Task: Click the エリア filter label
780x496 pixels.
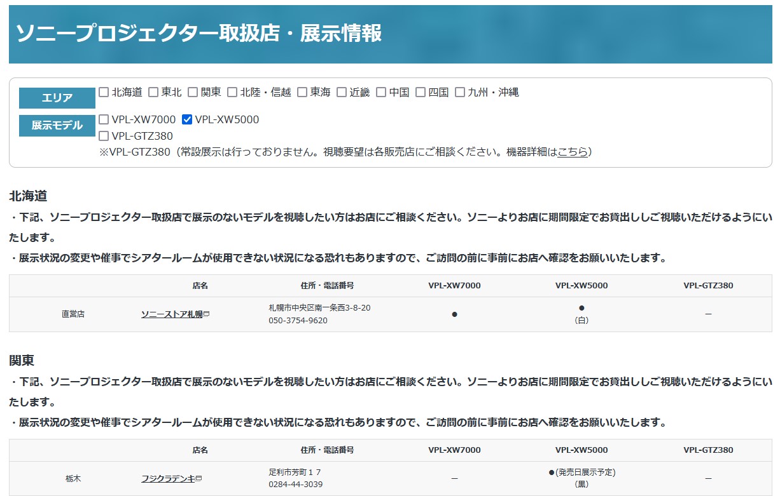Action: pyautogui.click(x=57, y=98)
